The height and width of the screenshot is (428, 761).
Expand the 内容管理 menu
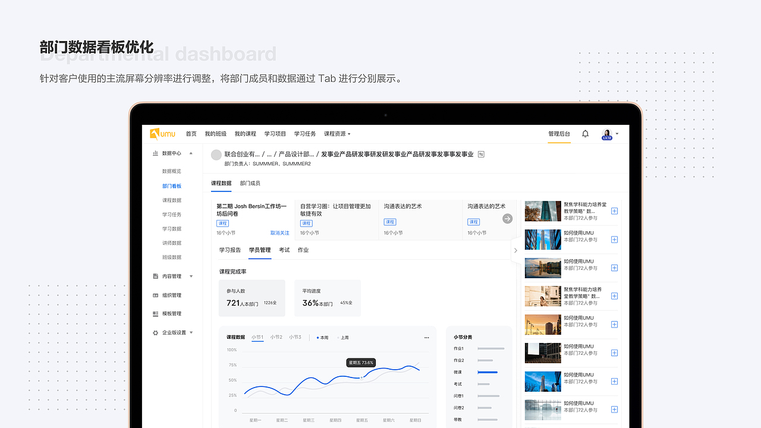tap(171, 276)
